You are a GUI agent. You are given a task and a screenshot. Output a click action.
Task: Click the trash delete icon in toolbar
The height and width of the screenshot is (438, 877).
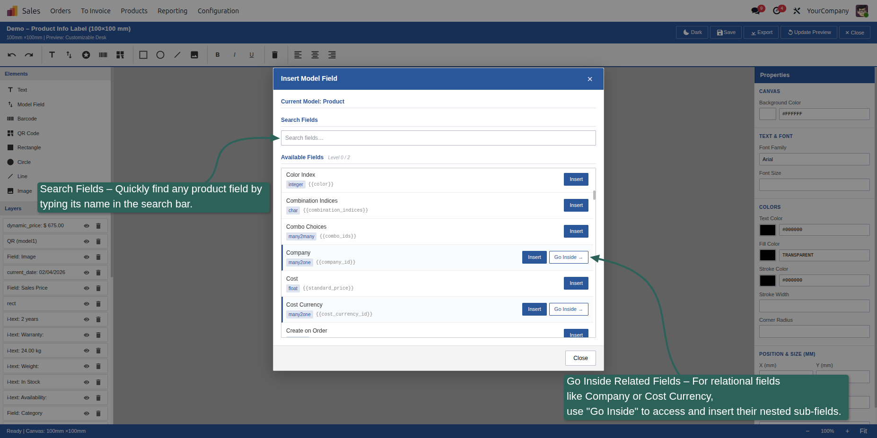(275, 55)
